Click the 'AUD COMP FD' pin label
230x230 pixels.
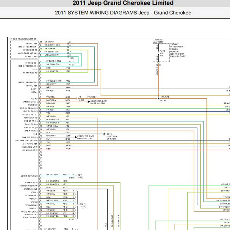[x=31, y=118]
